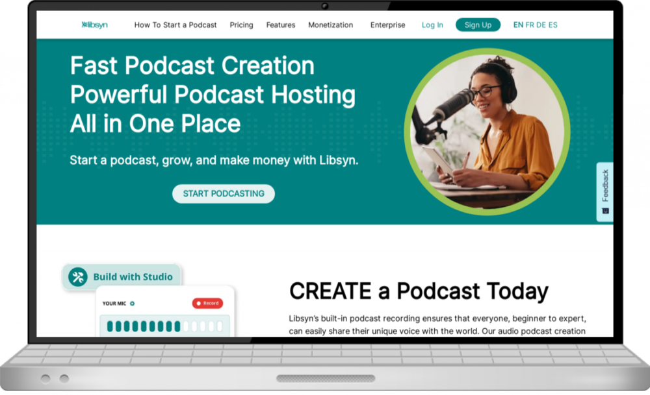The width and height of the screenshot is (650, 395).
Task: Click the Build with Studio tools icon
Action: coord(78,277)
